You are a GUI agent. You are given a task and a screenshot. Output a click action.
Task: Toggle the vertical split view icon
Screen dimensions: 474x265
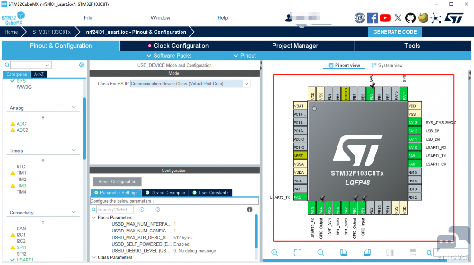point(390,253)
